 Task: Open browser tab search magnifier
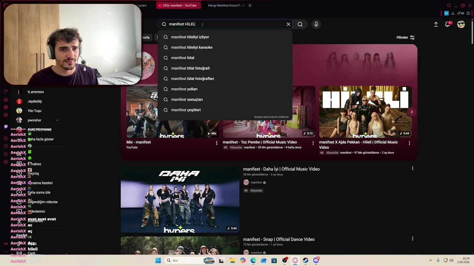tap(449, 6)
